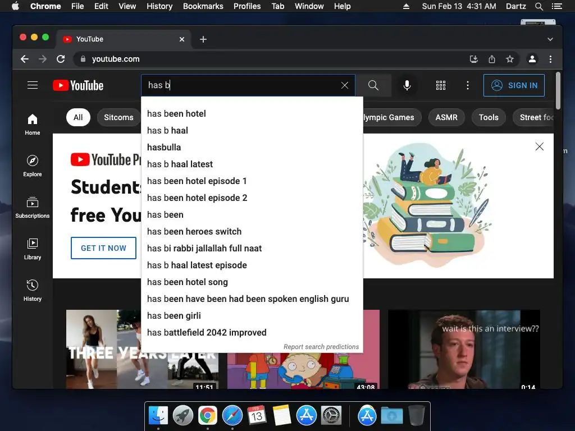Image resolution: width=575 pixels, height=431 pixels.
Task: Choose suggestion 'has battlefield 2042 improved'
Action: pyautogui.click(x=252, y=333)
